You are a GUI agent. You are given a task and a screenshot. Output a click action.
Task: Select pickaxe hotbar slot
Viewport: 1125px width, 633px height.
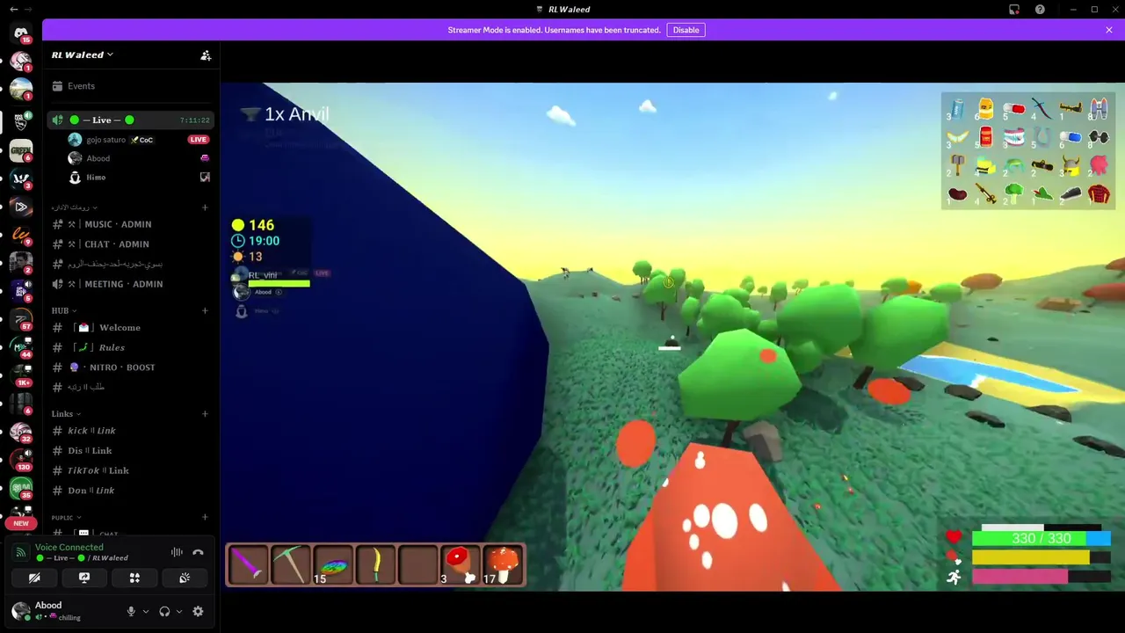click(x=290, y=564)
